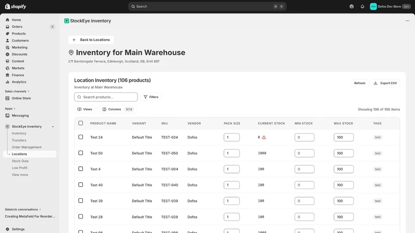Open Settings link in sidebar

click(18, 229)
